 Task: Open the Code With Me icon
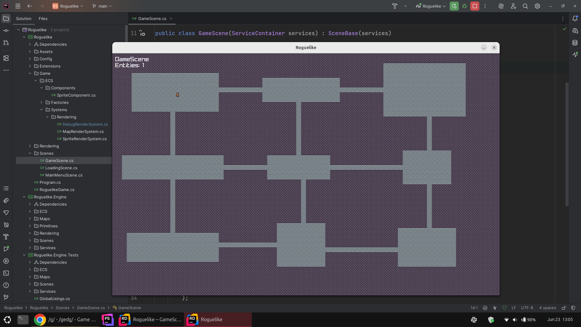[x=513, y=6]
